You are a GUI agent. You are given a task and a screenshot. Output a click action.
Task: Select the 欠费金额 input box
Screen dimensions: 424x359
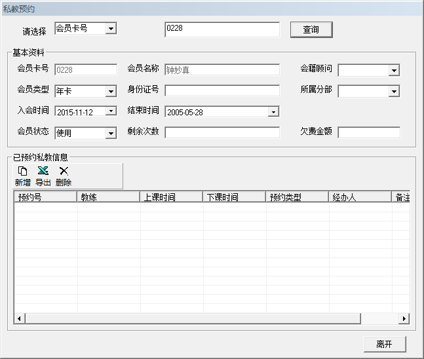(368, 132)
